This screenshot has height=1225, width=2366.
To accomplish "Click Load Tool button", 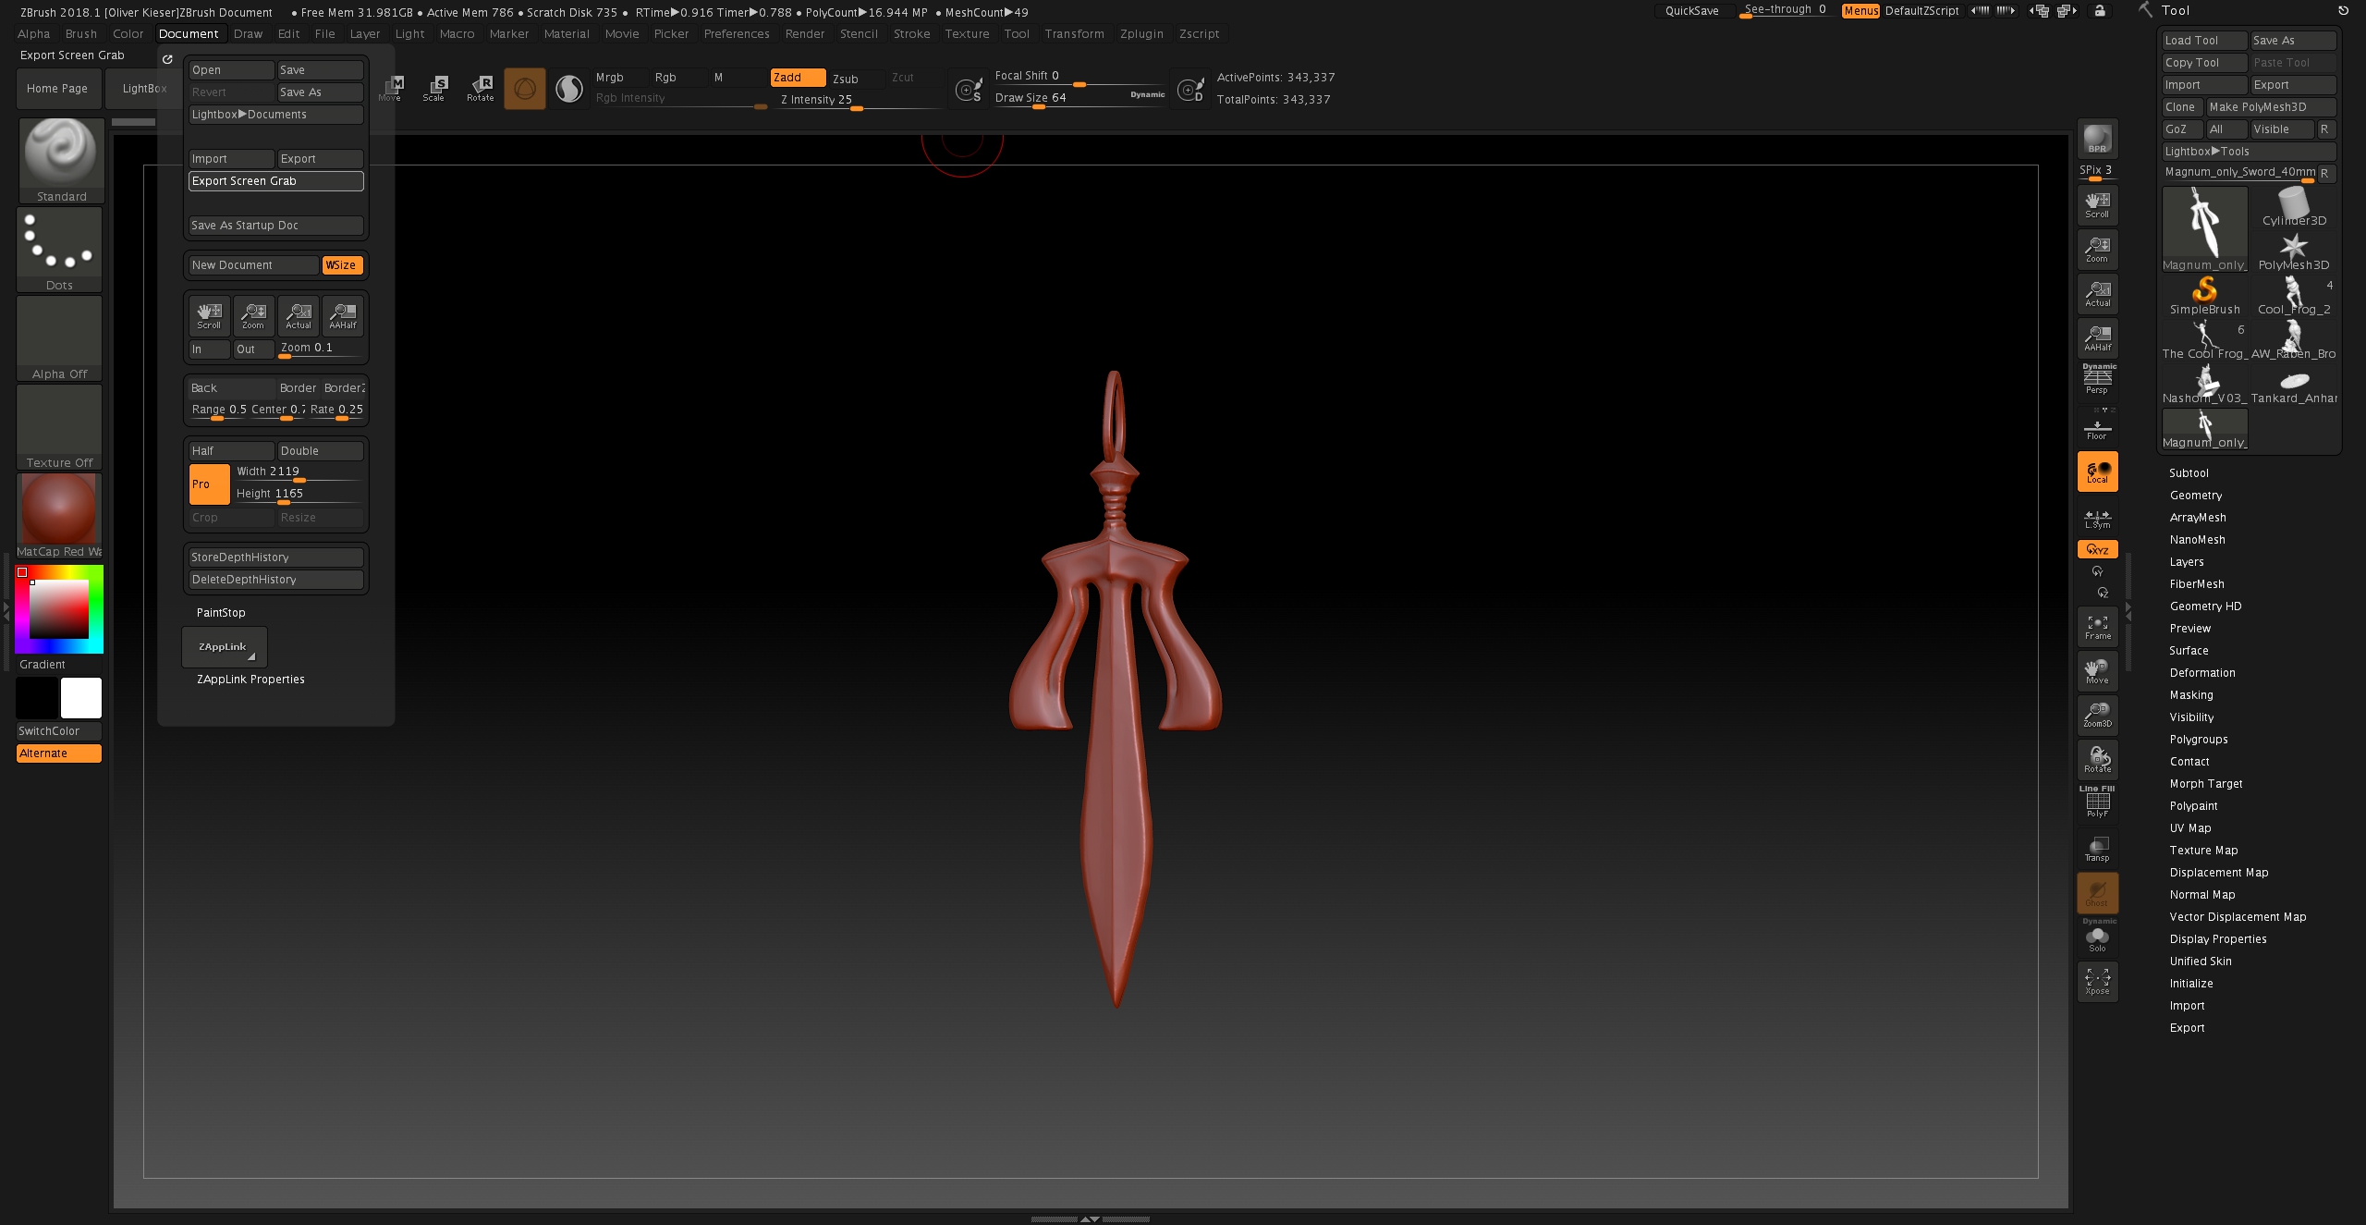I will (2204, 41).
